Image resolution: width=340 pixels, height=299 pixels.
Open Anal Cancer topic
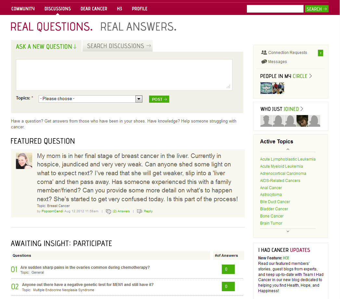(271, 188)
